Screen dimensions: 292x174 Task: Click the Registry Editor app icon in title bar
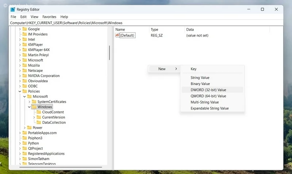coord(13,9)
